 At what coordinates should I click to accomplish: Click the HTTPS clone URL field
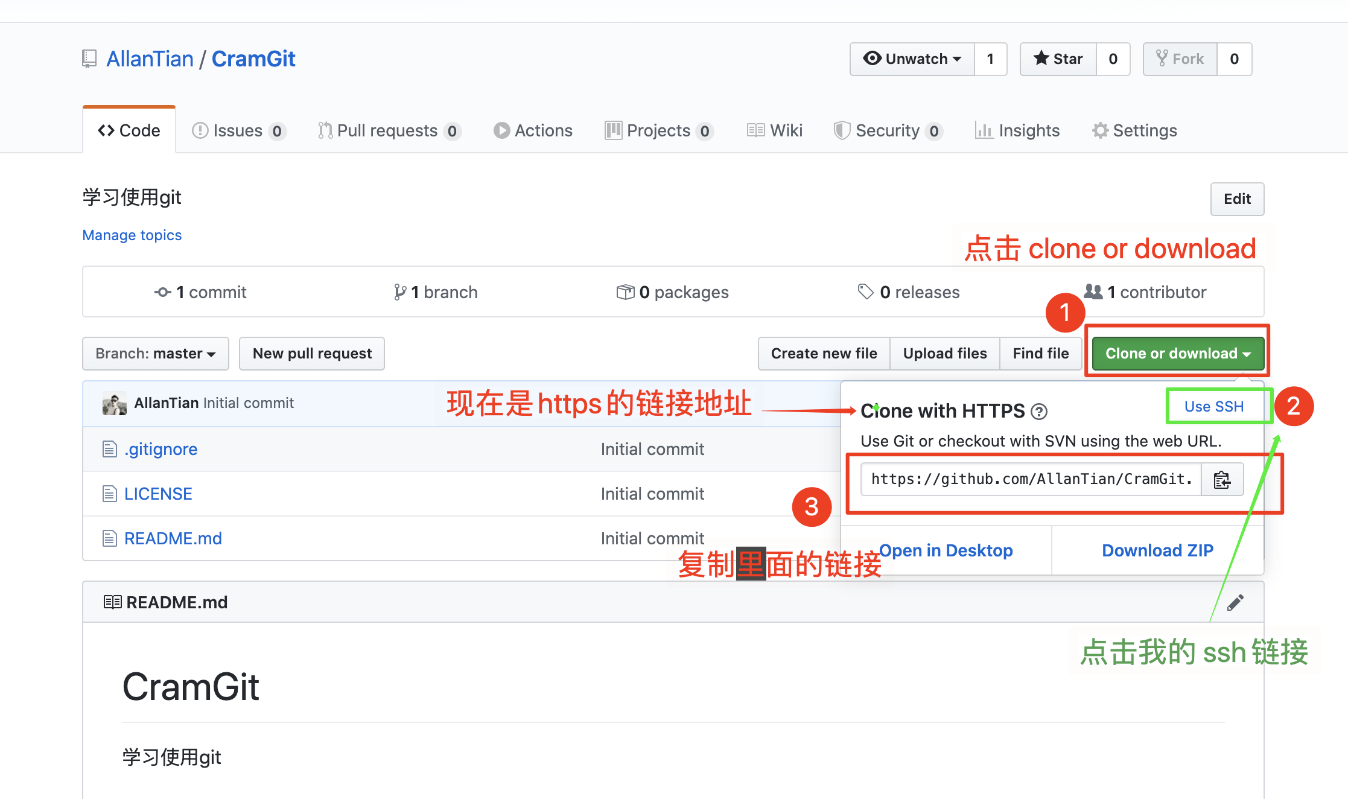(x=1031, y=480)
